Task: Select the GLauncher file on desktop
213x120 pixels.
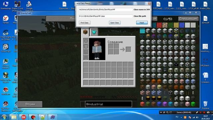Action: coord(64,5)
